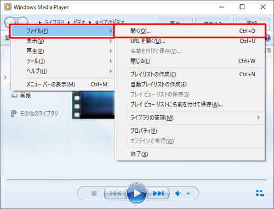Open the volume dropdown arrow

click(x=188, y=194)
